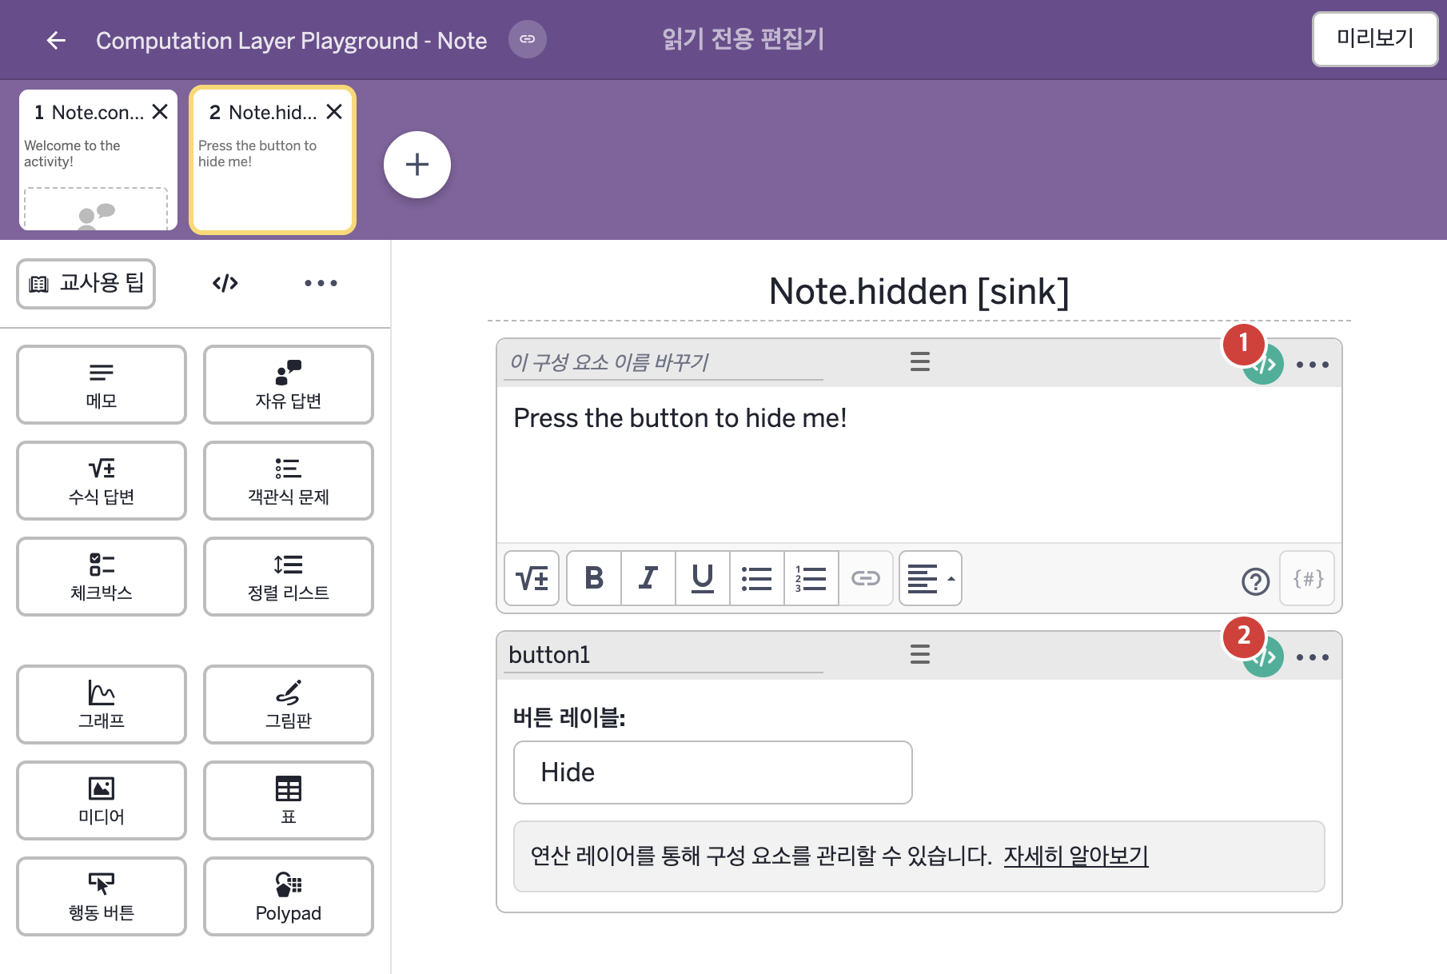Select screen 1 Note.con... thumbnail
Screen dimensions: 1447x974
(x=98, y=160)
